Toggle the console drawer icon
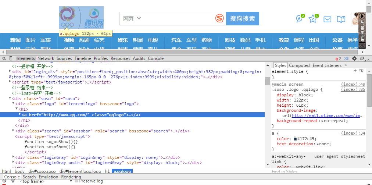Screen dimensions: 372x185 [346, 58]
